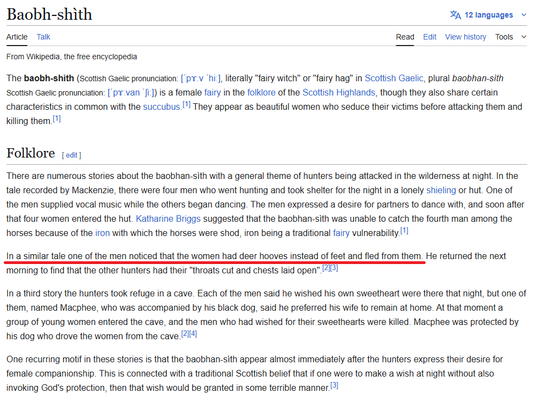
Task: Open the Talk tab
Action: tap(43, 37)
